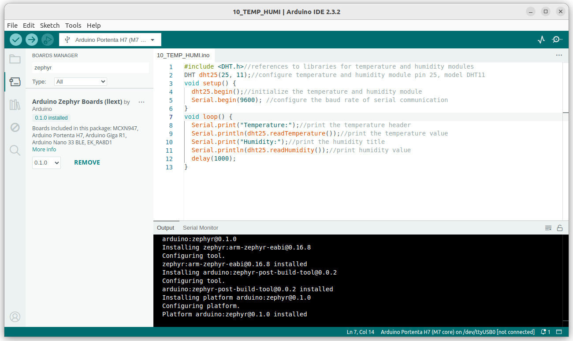The width and height of the screenshot is (573, 341).
Task: Click the Ln 7, Col 14 status entry
Action: pyautogui.click(x=361, y=332)
